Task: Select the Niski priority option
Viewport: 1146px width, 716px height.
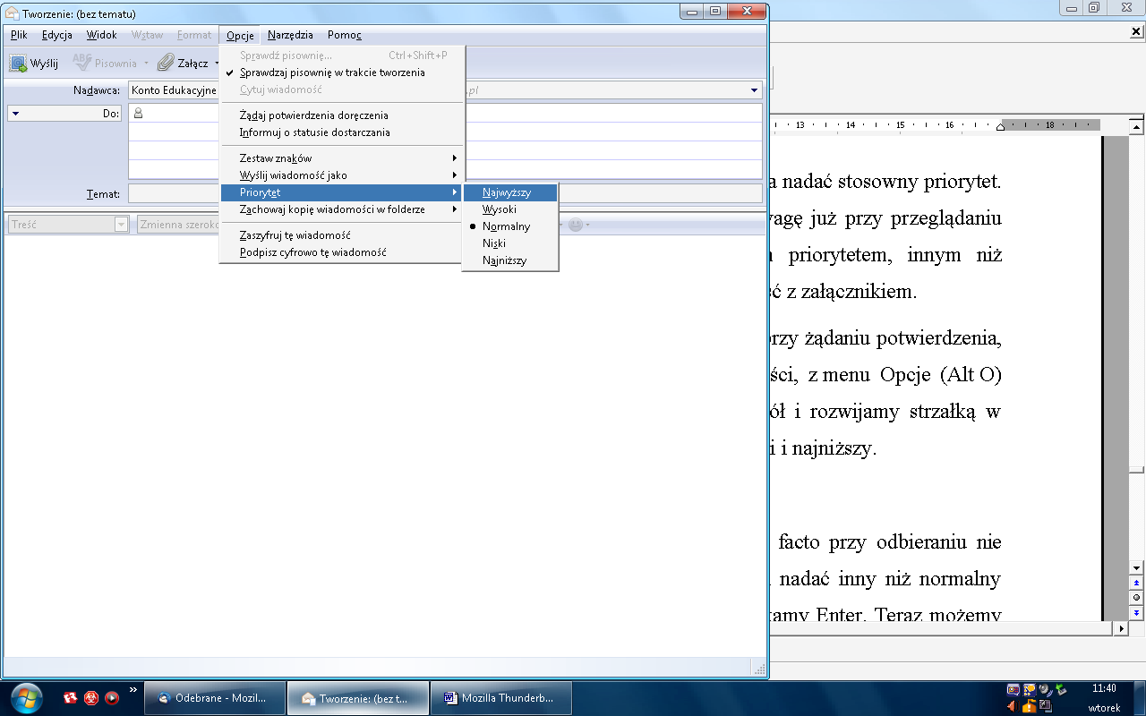Action: 510,243
